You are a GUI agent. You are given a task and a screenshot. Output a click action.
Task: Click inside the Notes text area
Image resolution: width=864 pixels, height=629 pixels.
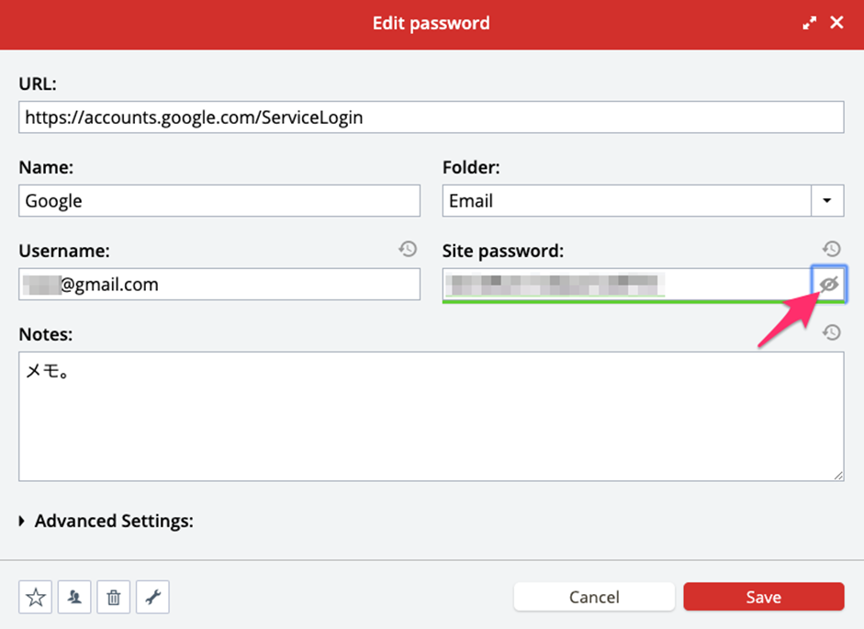pos(432,416)
